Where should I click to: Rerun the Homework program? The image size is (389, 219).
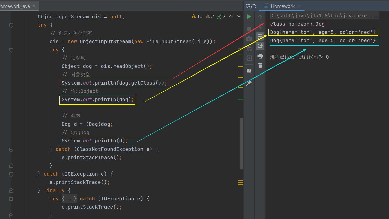coord(249,17)
